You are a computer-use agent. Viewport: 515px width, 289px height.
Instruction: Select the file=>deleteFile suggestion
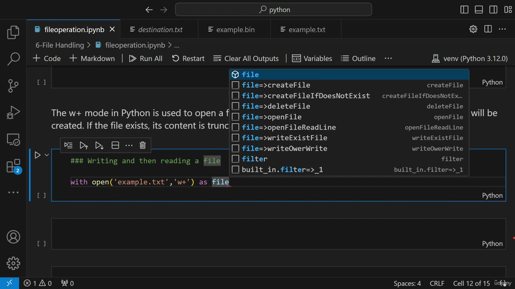[349, 106]
